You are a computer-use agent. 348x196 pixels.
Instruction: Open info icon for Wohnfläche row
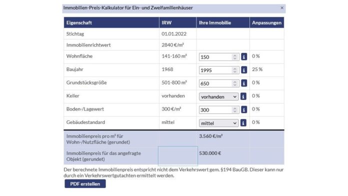(243, 57)
